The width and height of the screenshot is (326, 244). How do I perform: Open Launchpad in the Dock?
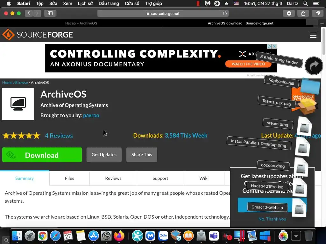(x=30, y=236)
